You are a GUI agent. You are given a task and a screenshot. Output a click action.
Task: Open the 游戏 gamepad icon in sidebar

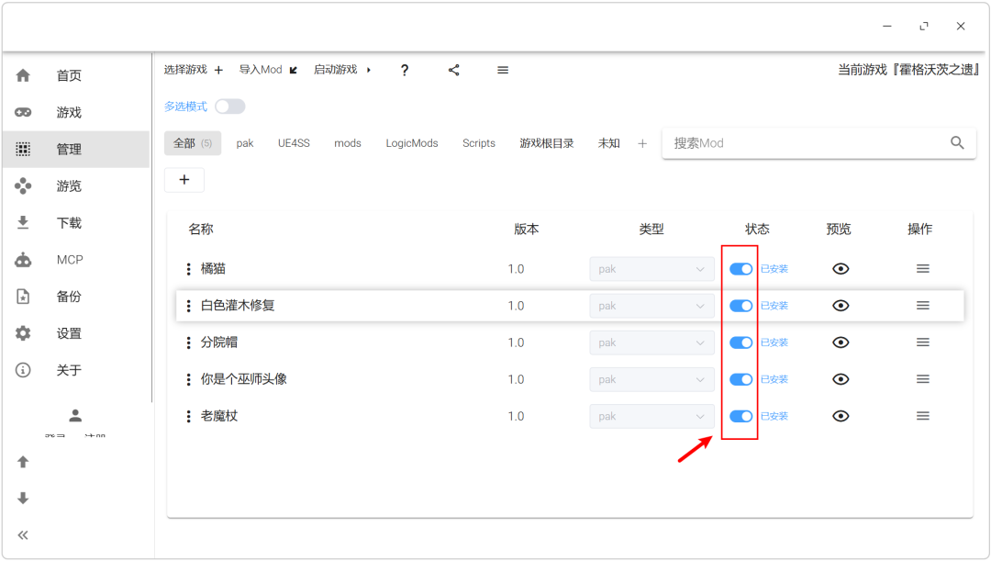pyautogui.click(x=23, y=113)
